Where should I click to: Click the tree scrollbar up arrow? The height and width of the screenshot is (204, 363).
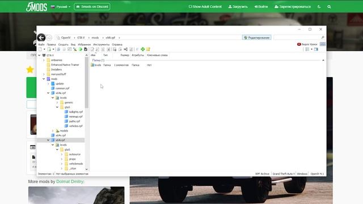pyautogui.click(x=87, y=56)
